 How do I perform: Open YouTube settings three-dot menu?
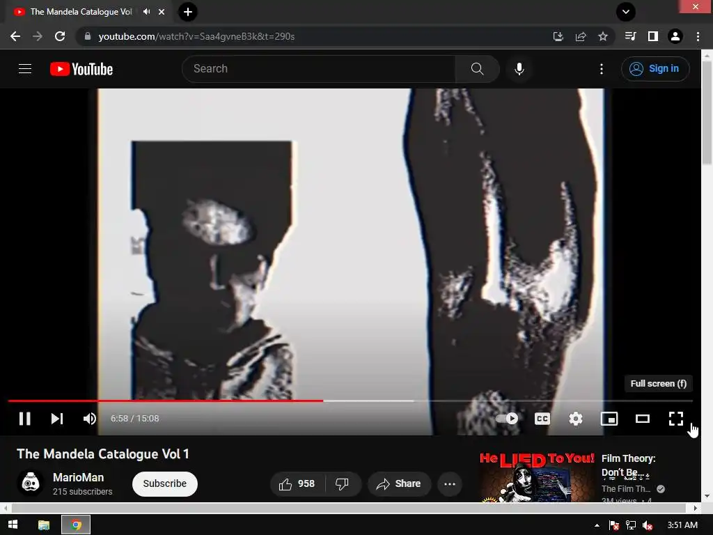(x=602, y=69)
